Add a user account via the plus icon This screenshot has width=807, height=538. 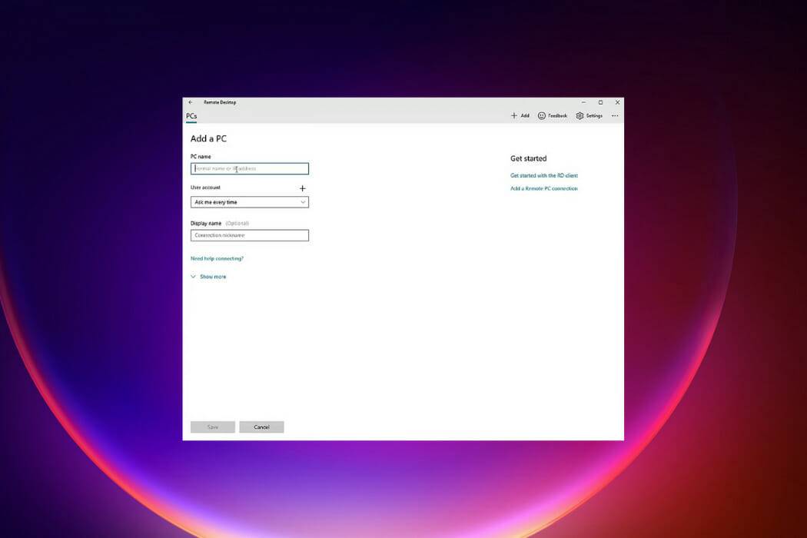coord(302,188)
